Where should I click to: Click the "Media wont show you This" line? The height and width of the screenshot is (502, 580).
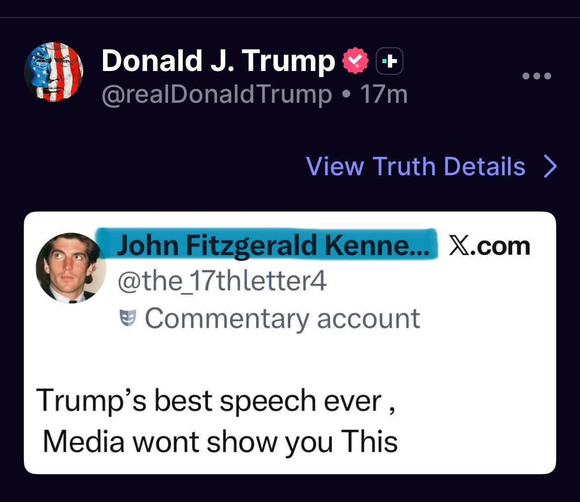[x=220, y=441]
